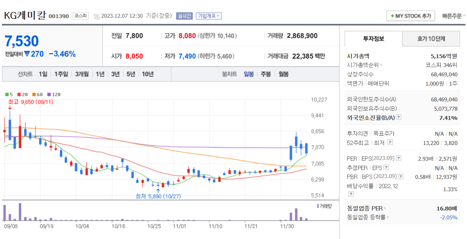Select 5년 line chart period

[131, 74]
